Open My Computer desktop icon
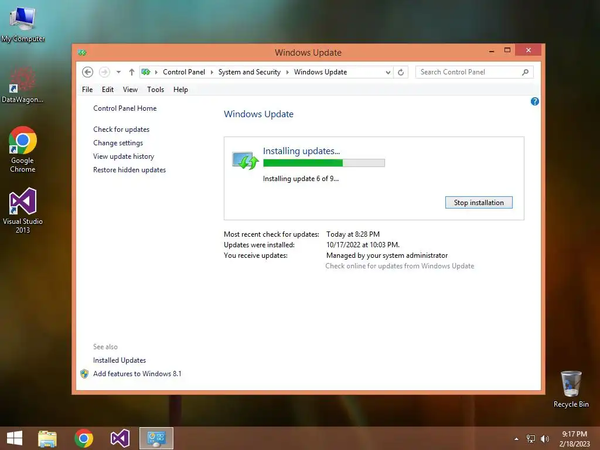This screenshot has width=600, height=450. tap(23, 24)
